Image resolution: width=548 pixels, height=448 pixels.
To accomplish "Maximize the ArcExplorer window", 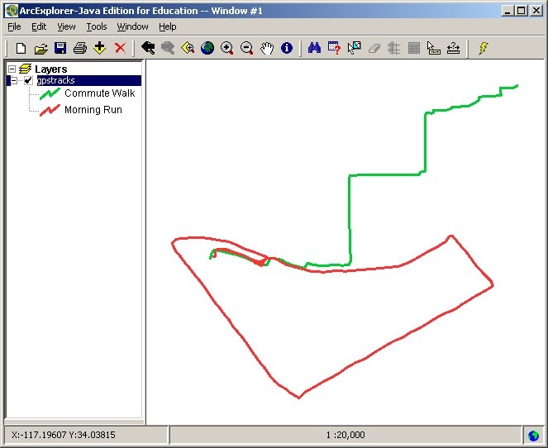I will coord(521,11).
